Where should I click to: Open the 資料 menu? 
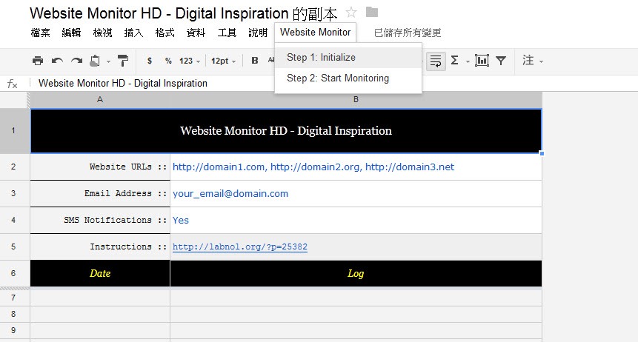click(196, 33)
